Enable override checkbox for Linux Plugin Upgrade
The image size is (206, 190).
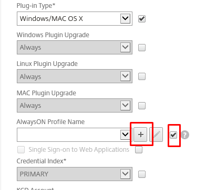pos(142,76)
